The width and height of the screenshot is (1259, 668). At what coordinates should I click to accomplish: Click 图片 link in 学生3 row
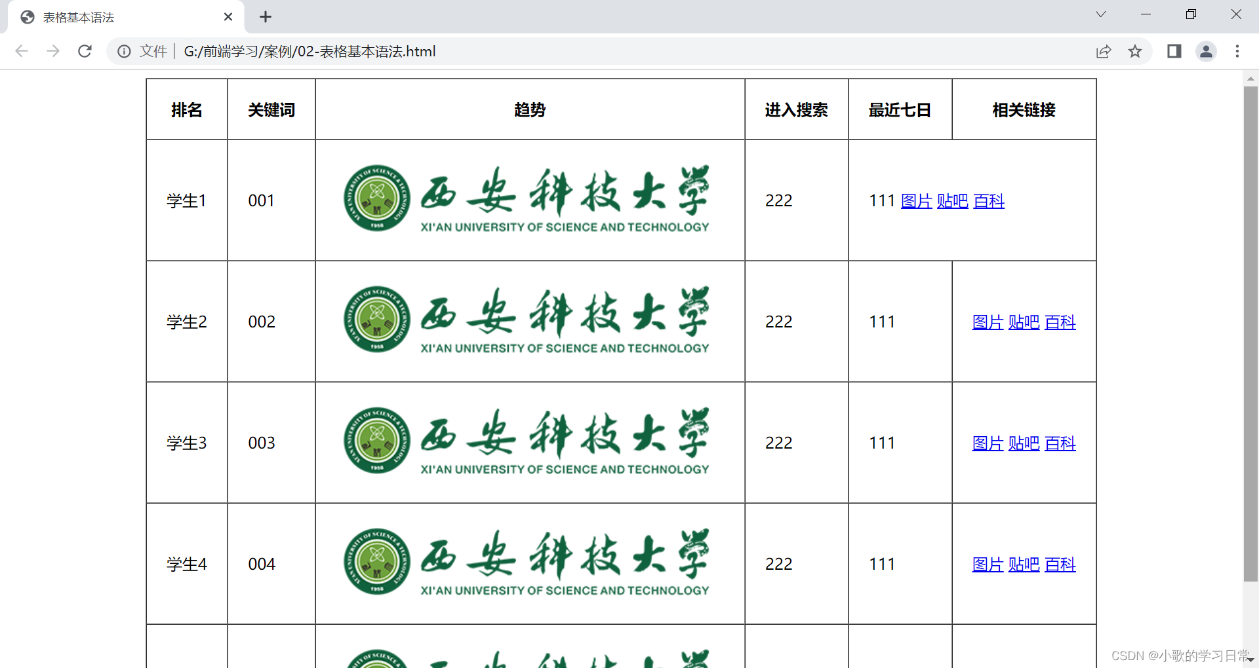[988, 443]
